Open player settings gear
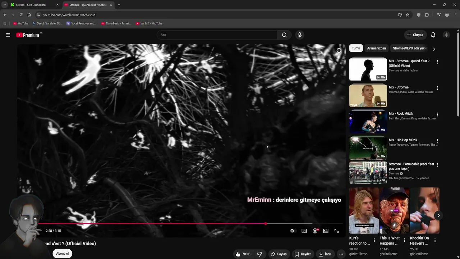The width and height of the screenshot is (460, 259). tap(315, 231)
